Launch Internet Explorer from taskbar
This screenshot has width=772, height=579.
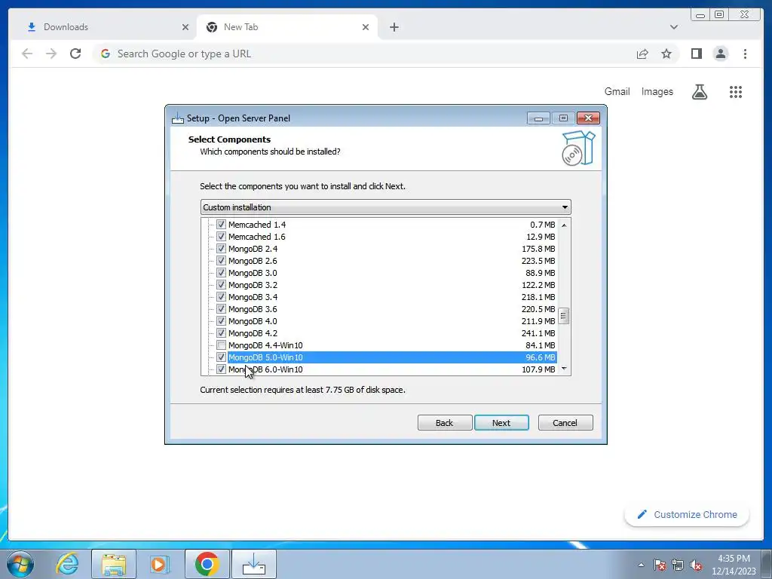67,564
